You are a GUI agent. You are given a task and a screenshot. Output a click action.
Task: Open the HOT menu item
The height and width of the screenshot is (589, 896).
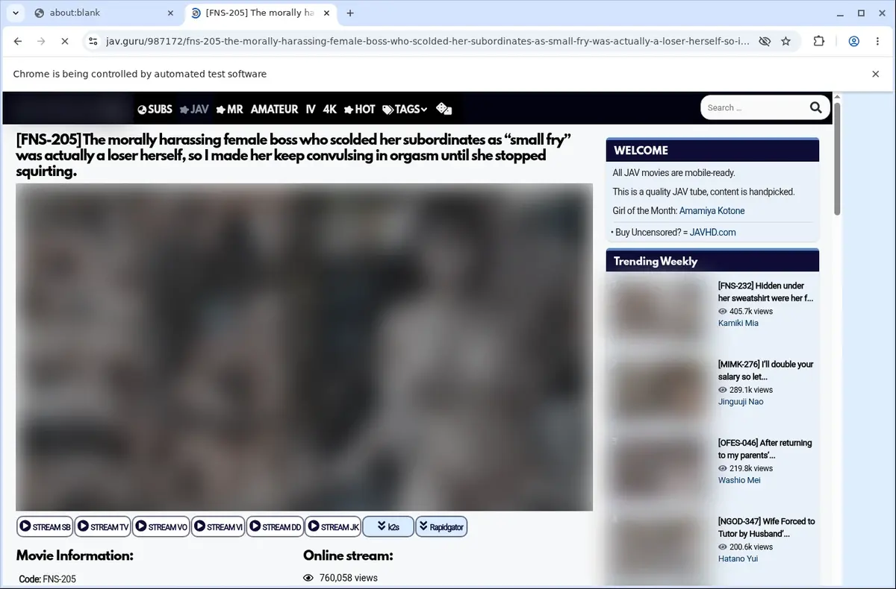pyautogui.click(x=359, y=109)
